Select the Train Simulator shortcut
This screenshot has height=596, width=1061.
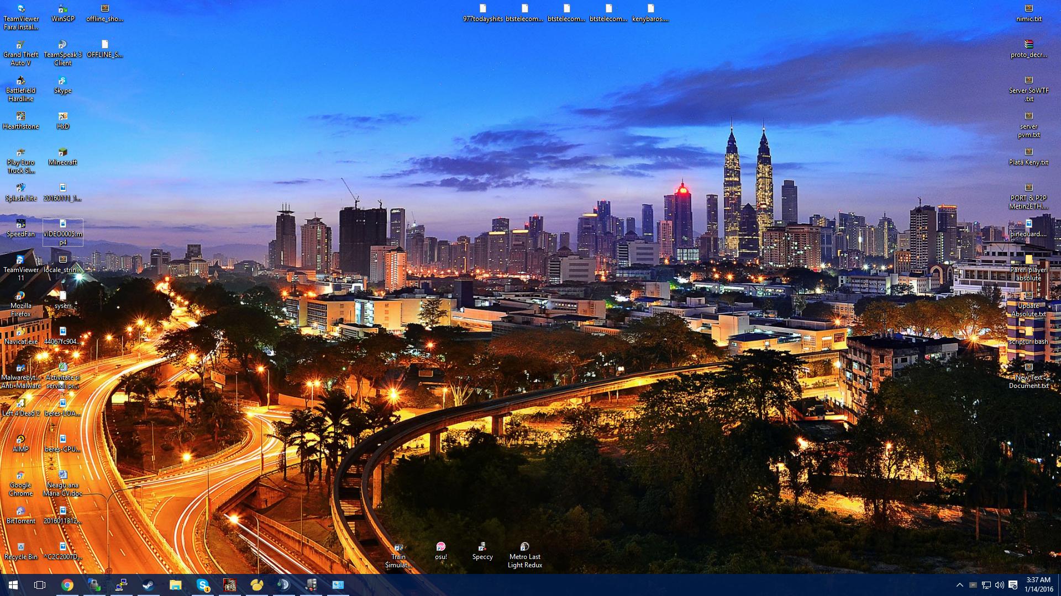(398, 555)
